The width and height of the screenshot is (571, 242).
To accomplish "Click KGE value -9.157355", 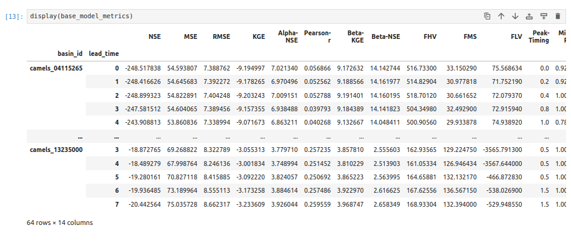I will click(251, 109).
